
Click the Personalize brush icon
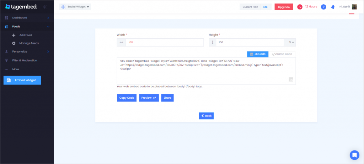[6, 51]
